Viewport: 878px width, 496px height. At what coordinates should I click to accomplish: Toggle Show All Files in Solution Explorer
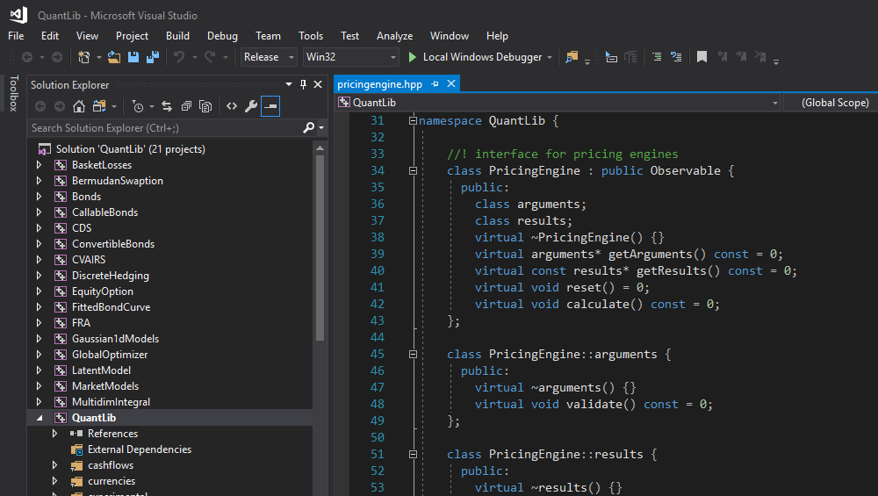pyautogui.click(x=205, y=106)
